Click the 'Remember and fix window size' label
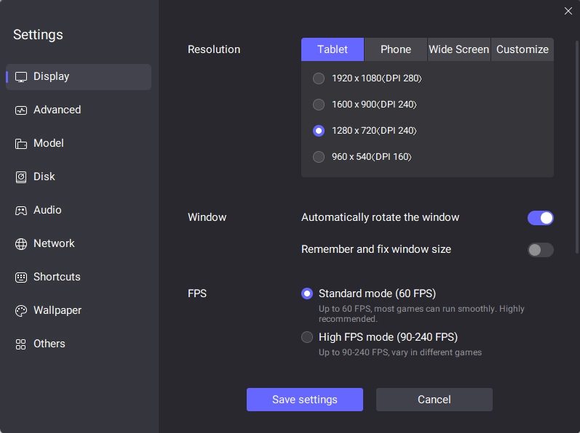580x433 pixels. [376, 249]
